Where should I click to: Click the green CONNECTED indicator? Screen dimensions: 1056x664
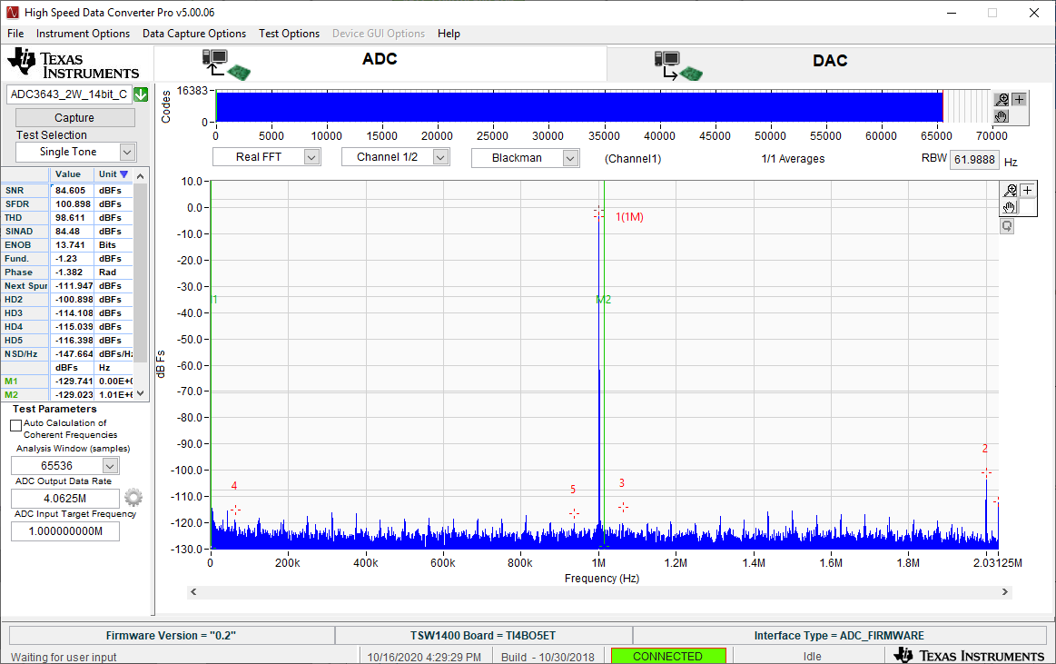tap(668, 655)
